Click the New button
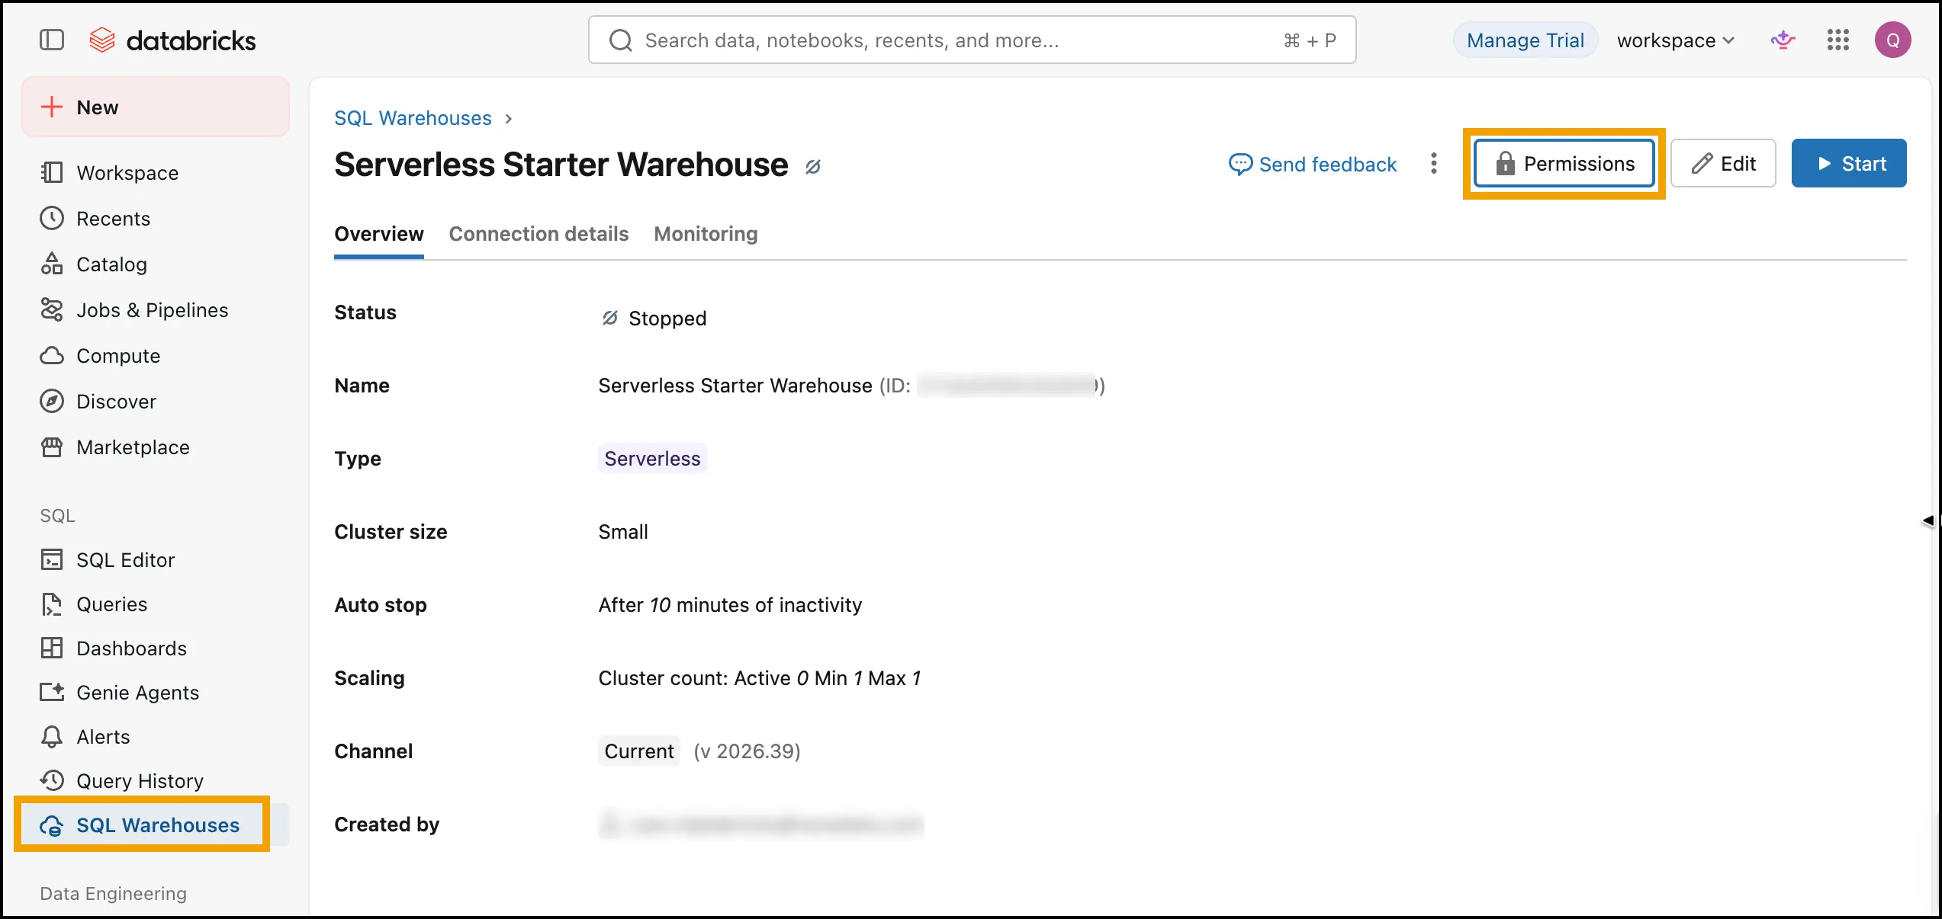This screenshot has width=1942, height=919. click(156, 107)
